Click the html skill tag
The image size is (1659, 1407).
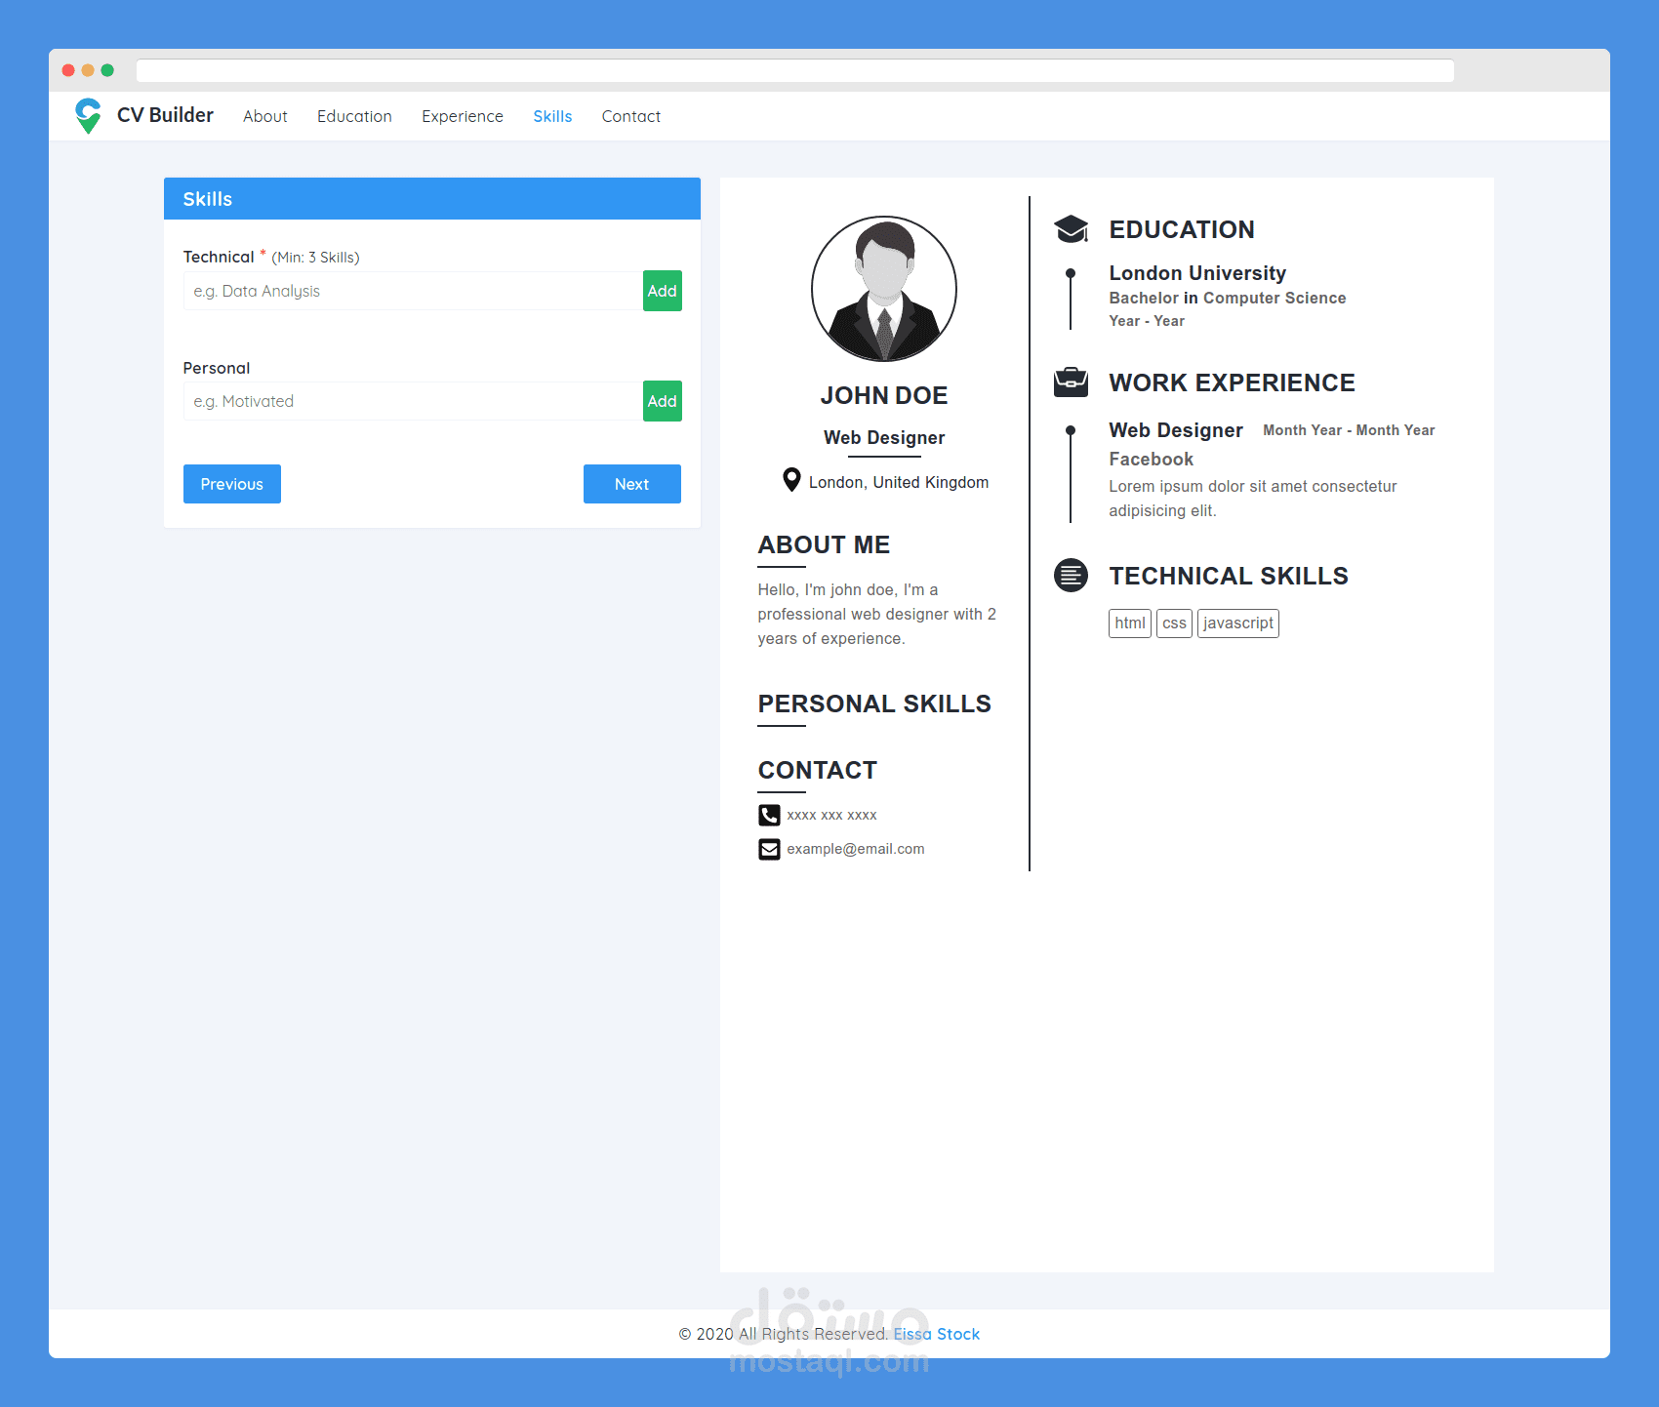tap(1130, 623)
